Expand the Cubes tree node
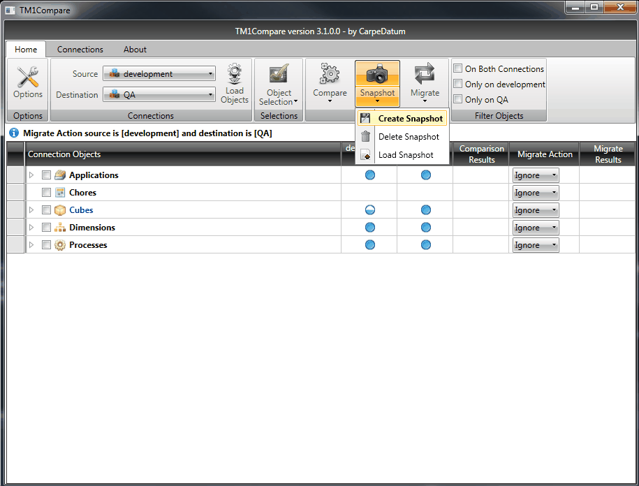The height and width of the screenshot is (486, 639). (x=31, y=210)
